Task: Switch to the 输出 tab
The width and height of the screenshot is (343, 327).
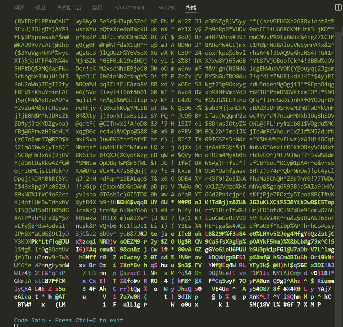Action: point(40,8)
